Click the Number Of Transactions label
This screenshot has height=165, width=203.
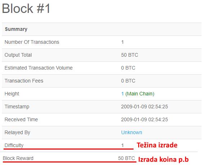(x=32, y=42)
